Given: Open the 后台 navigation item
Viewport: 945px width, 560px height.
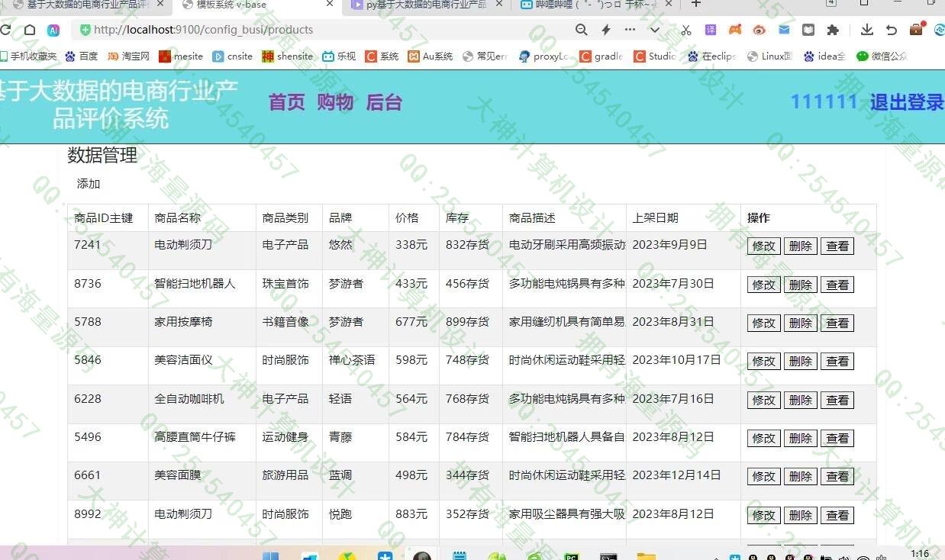Looking at the screenshot, I should point(384,102).
